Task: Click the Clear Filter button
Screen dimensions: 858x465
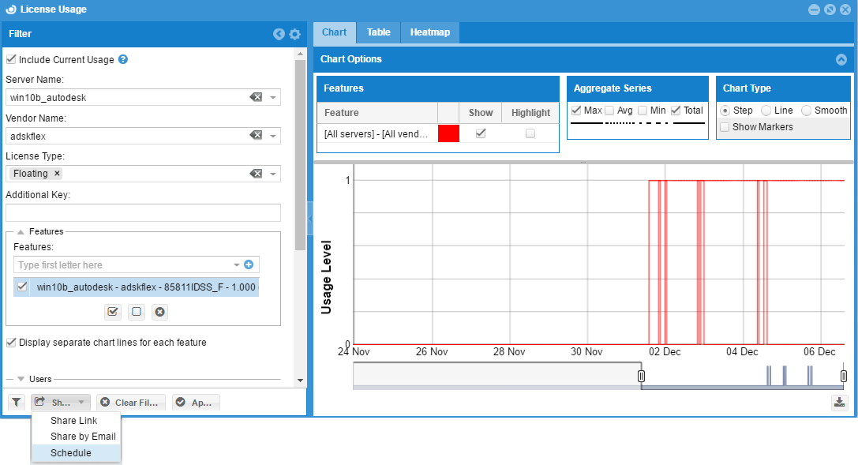Action: point(130,403)
